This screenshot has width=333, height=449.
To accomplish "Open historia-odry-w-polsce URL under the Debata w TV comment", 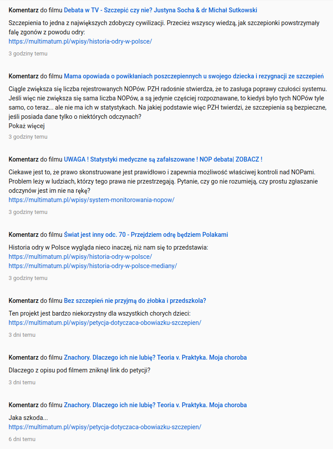I will coord(80,41).
